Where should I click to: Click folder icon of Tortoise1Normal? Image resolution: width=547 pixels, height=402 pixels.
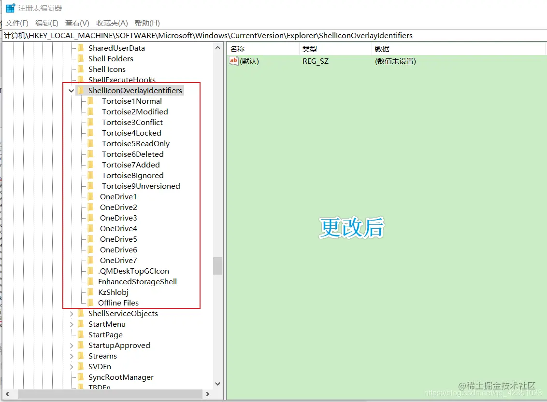pyautogui.click(x=91, y=101)
